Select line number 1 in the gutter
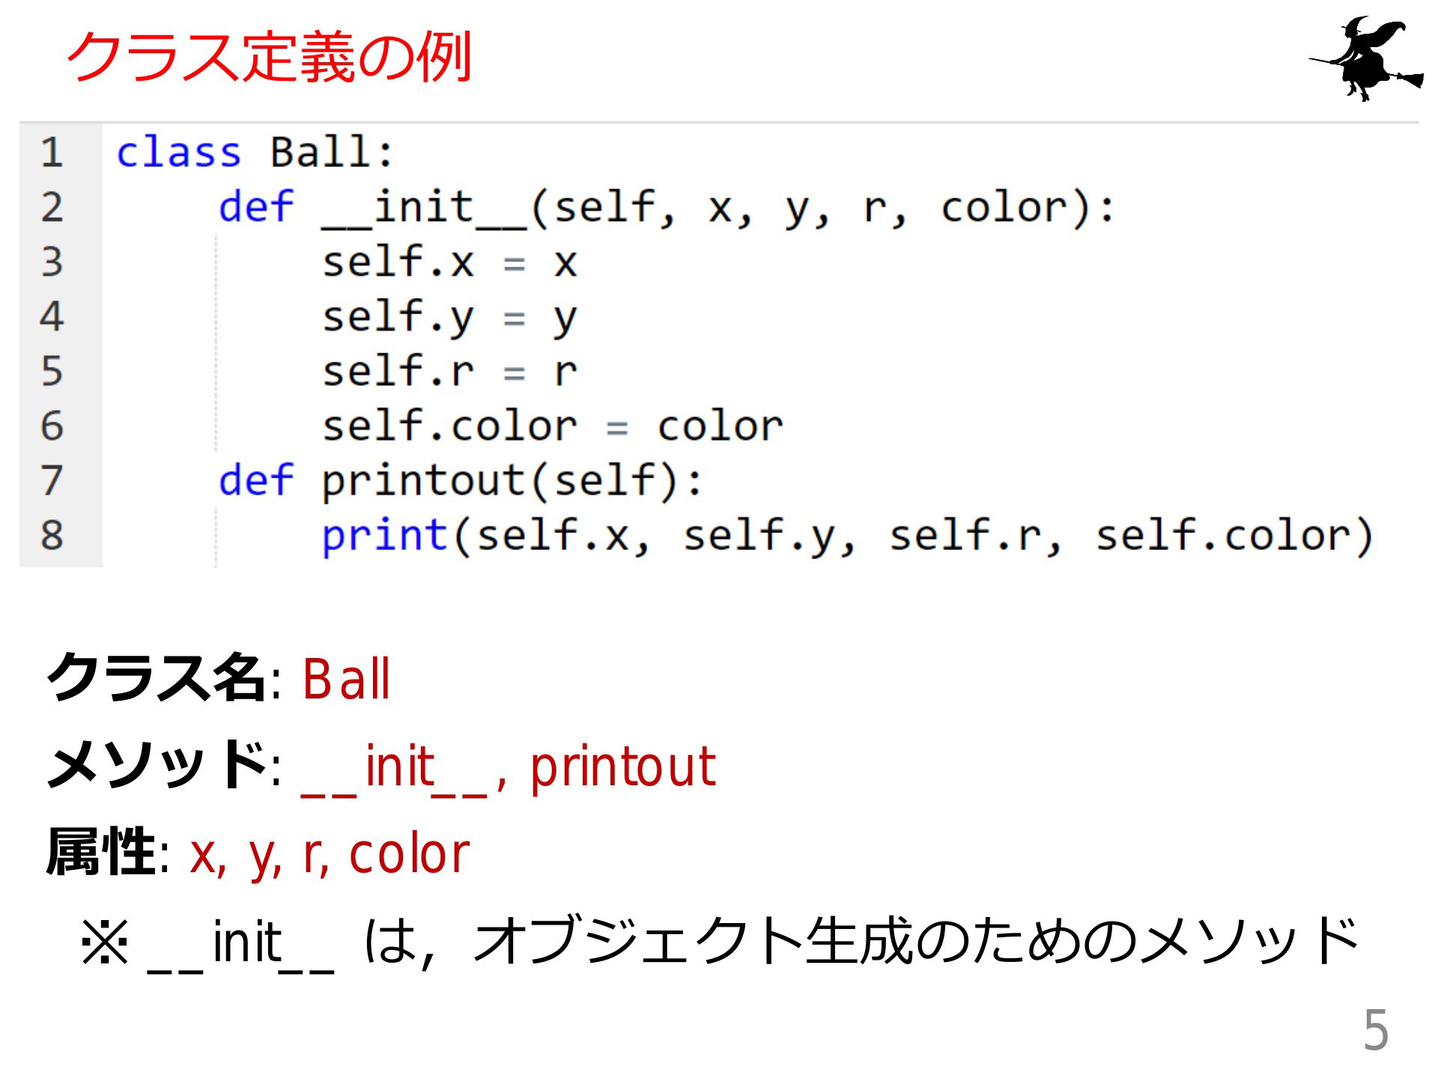This screenshot has height=1078, width=1438. 52,152
